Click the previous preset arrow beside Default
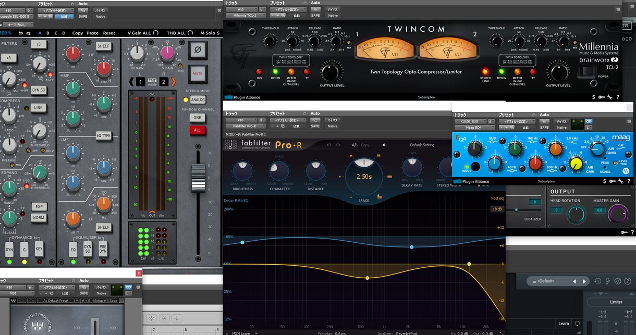This screenshot has width=636, height=335. click(x=574, y=281)
